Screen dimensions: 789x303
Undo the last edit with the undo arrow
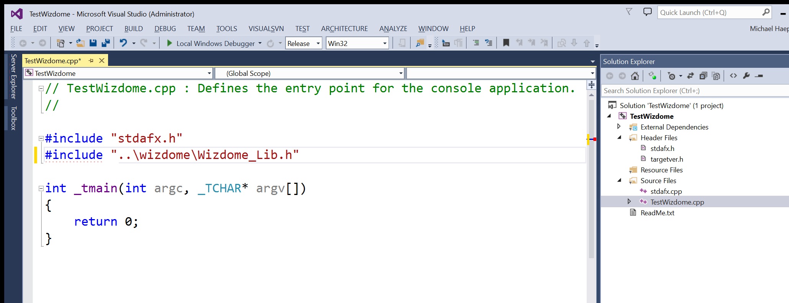[x=123, y=43]
